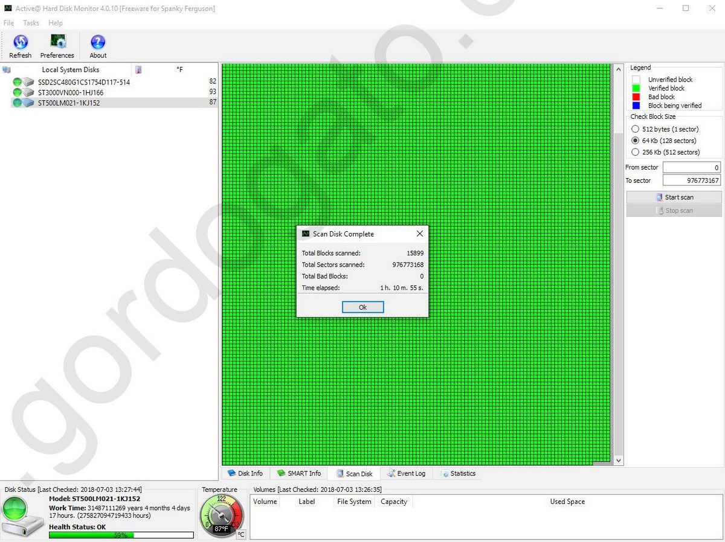Screen dimensions: 725x542
Task: Open the Statistics tab
Action: pos(458,474)
